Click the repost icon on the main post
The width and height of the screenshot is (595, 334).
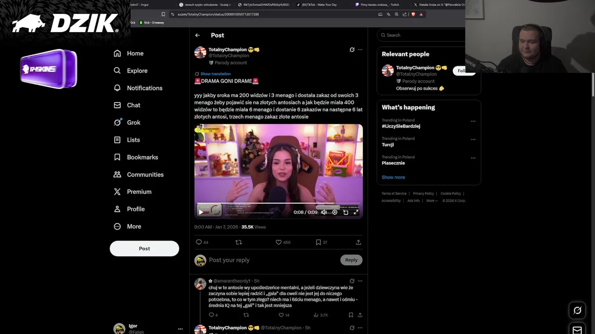[x=238, y=242]
